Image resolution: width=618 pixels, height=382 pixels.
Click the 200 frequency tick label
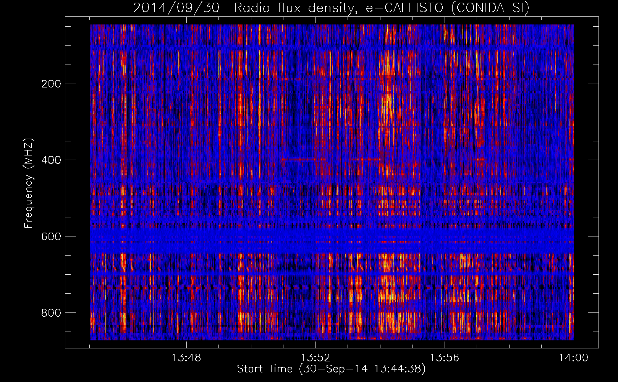click(51, 84)
